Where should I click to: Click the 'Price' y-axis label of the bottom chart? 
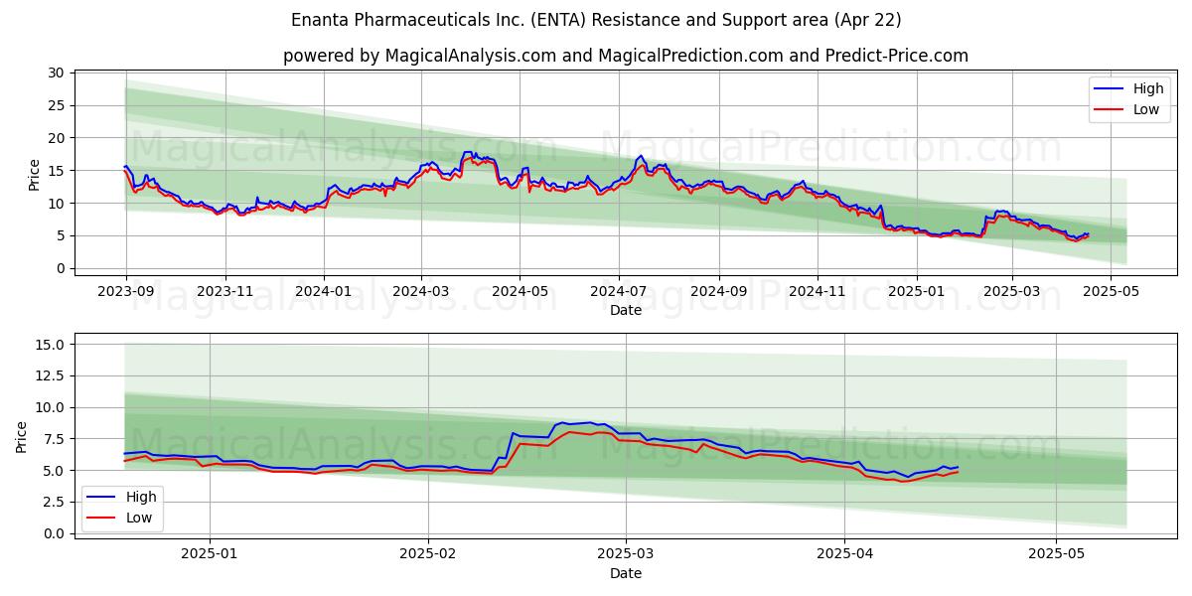(x=22, y=437)
